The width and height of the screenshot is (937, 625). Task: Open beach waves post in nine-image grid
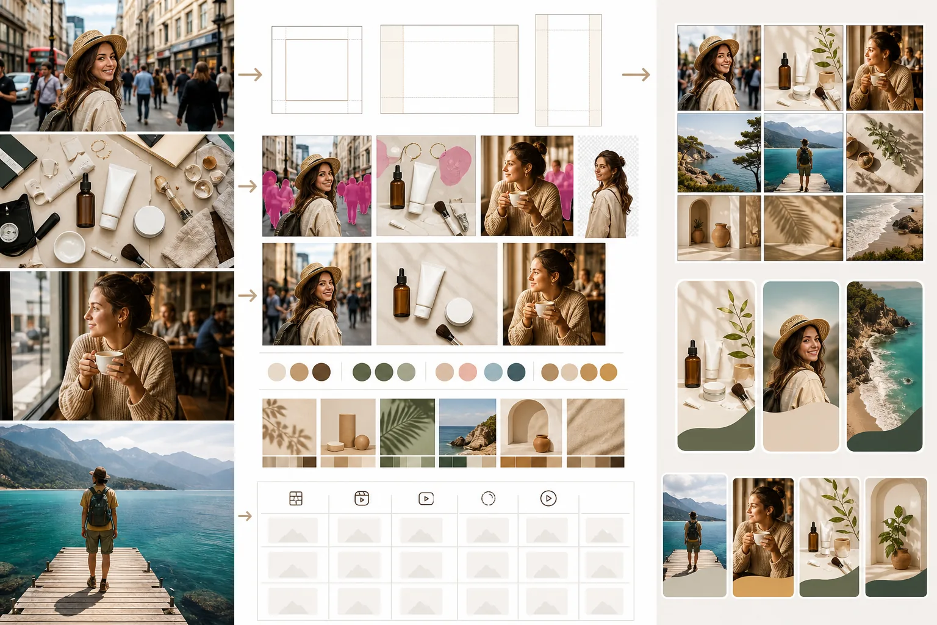[x=885, y=228]
